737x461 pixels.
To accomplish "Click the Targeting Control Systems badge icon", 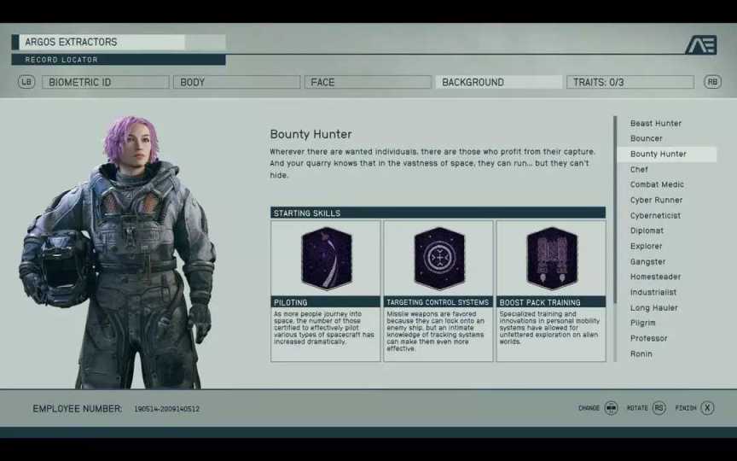I will [x=439, y=259].
